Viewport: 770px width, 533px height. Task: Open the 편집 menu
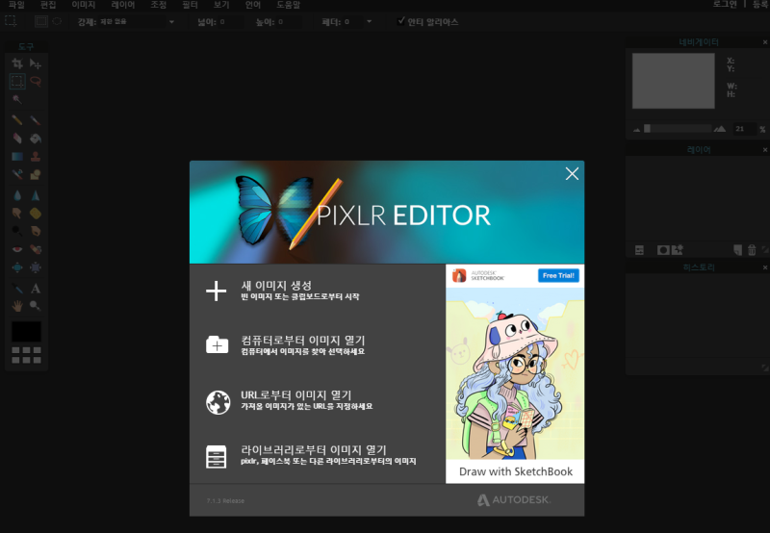click(48, 5)
